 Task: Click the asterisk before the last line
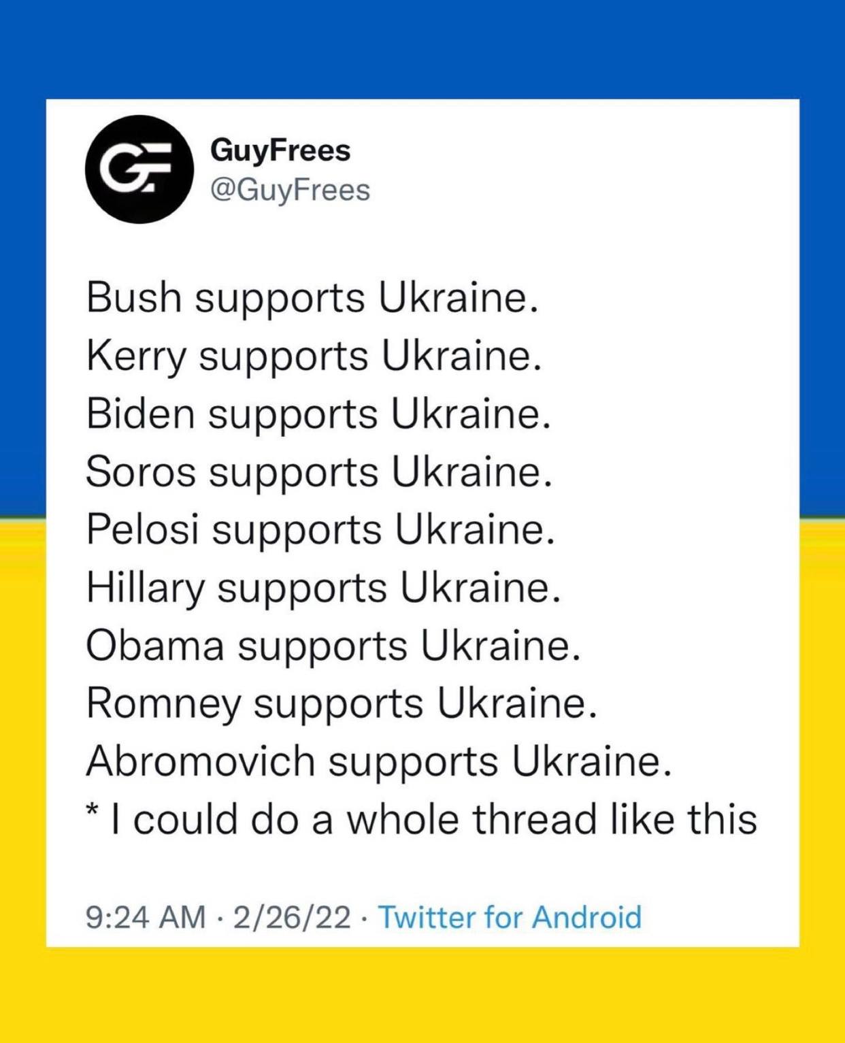93,812
